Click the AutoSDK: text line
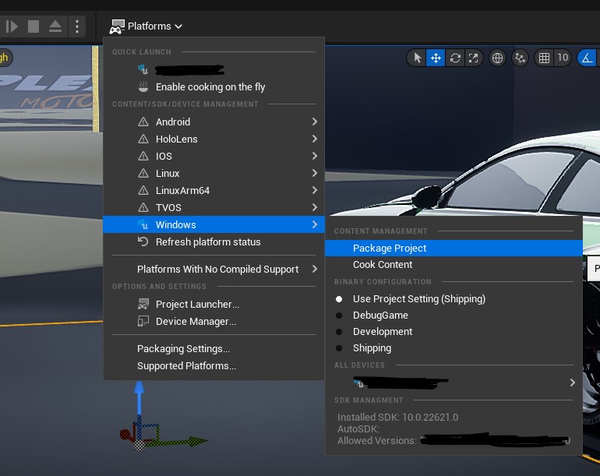The image size is (600, 476). pos(358,429)
